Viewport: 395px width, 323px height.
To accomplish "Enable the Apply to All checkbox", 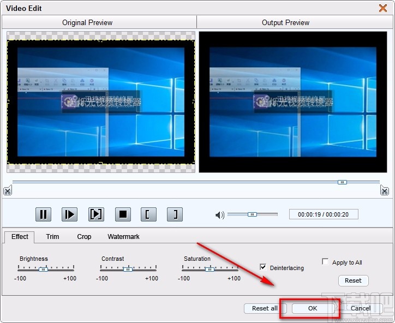I will pyautogui.click(x=326, y=262).
